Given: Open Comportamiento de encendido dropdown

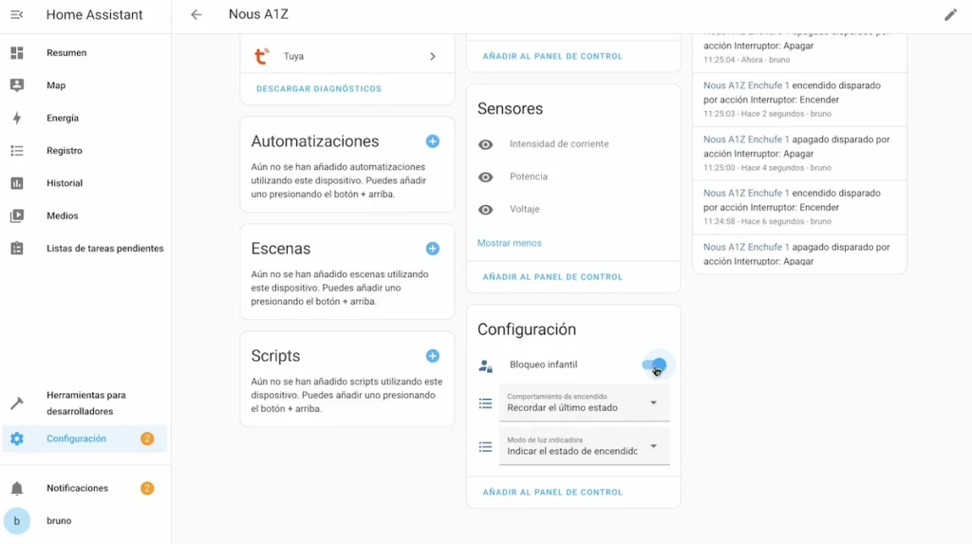Looking at the screenshot, I should point(584,403).
